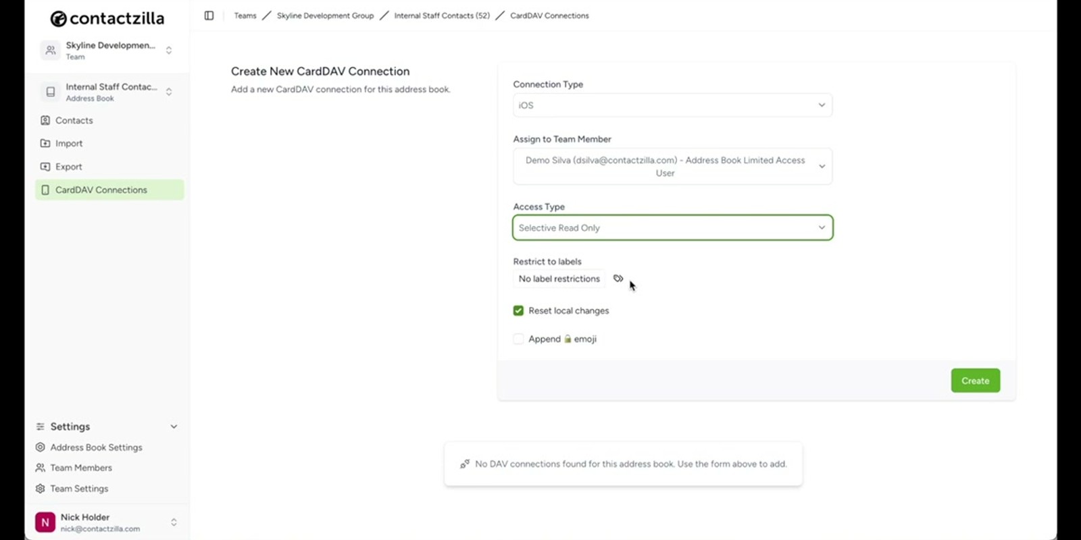Click the Nick Holder avatar

pos(45,522)
